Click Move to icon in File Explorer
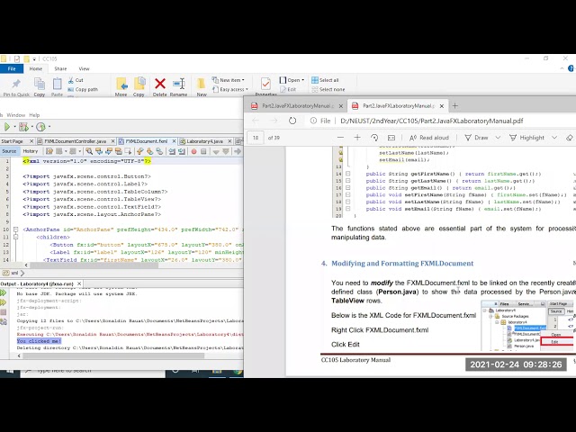 pyautogui.click(x=121, y=84)
